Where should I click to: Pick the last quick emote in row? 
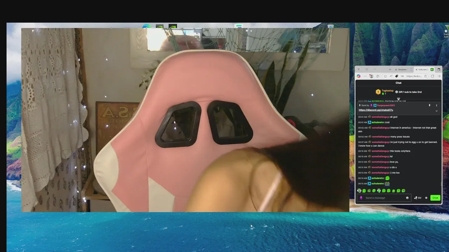tap(403, 191)
